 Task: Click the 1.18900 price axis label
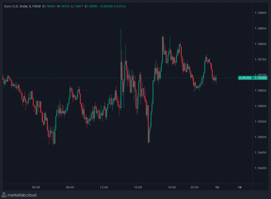pyautogui.click(x=261, y=13)
